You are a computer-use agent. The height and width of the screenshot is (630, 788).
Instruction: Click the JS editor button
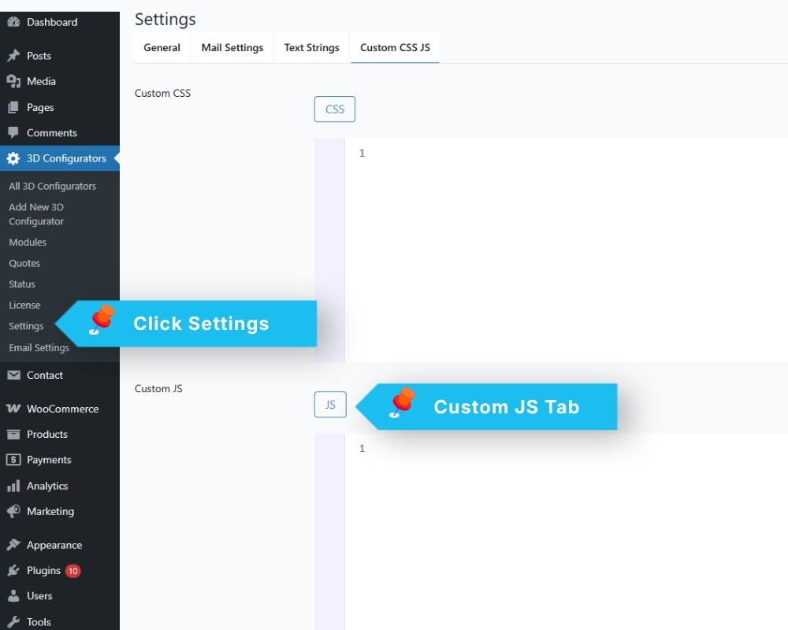(x=330, y=405)
